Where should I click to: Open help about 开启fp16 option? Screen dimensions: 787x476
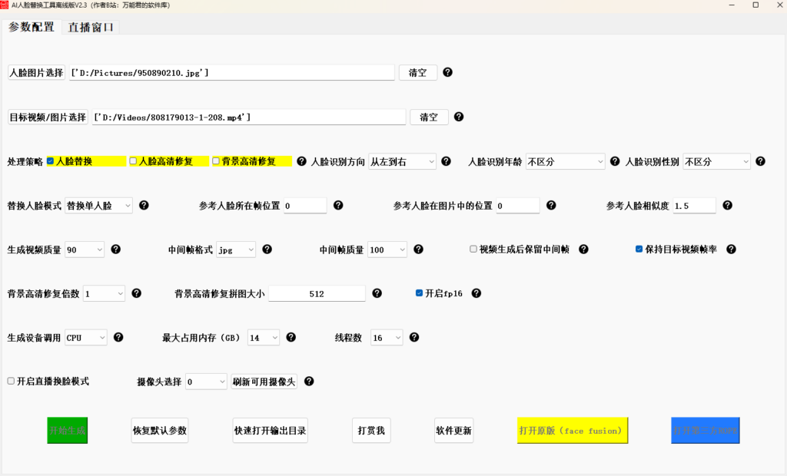[x=477, y=293]
